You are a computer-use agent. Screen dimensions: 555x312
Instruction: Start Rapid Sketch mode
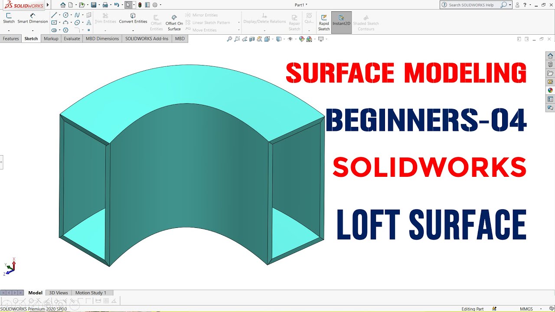(x=324, y=23)
